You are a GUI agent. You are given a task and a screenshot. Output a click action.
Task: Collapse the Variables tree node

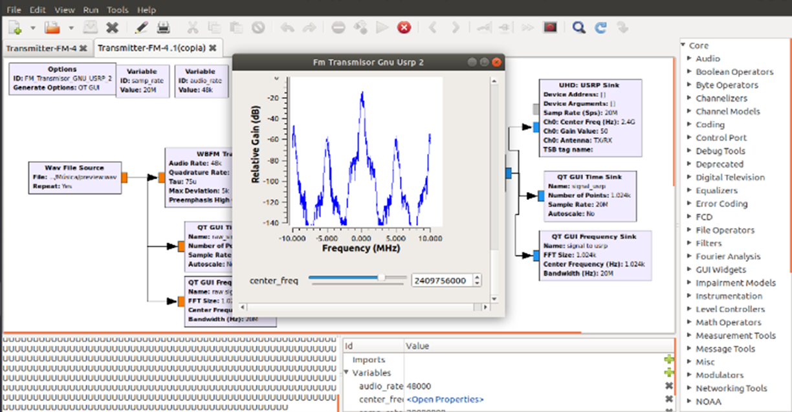tap(347, 373)
